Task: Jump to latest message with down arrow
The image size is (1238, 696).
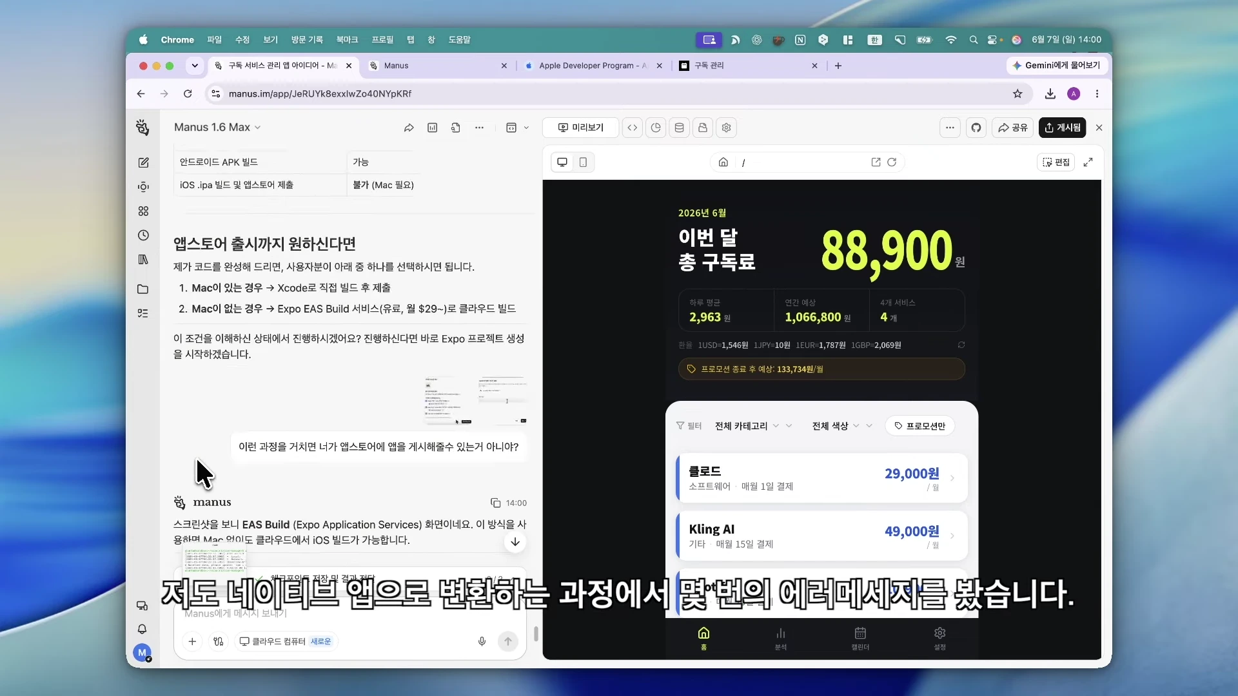Action: (515, 542)
